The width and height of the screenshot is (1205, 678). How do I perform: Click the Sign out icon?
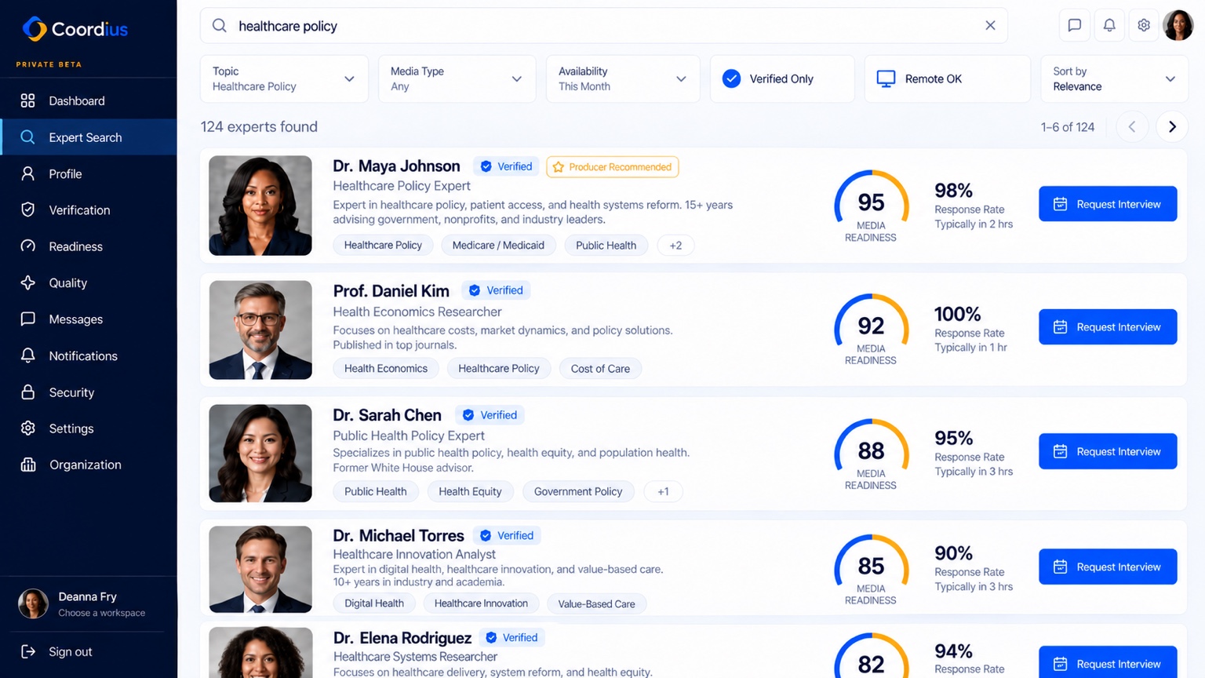(x=28, y=651)
